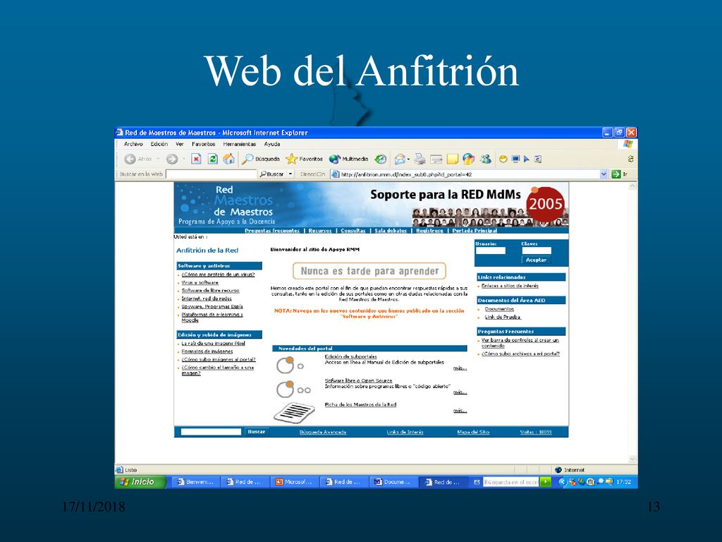This screenshot has width=722, height=542.
Task: Stop loading with the red X icon
Action: click(196, 159)
